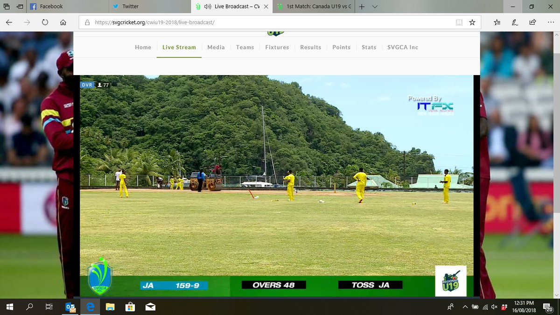Click the red tray application icon

click(504, 307)
